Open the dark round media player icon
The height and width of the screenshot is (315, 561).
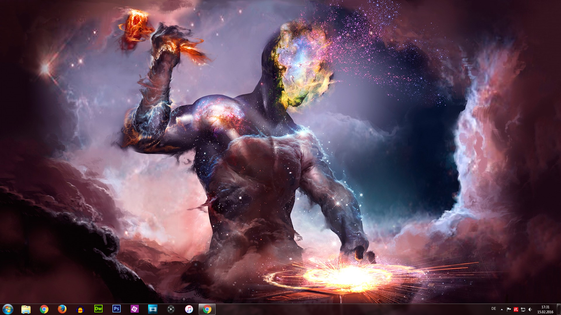click(x=171, y=309)
